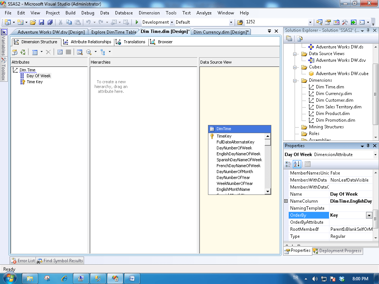
Task: Select EnglishDayNameOfWeek column in DimTime table
Action: (238, 154)
